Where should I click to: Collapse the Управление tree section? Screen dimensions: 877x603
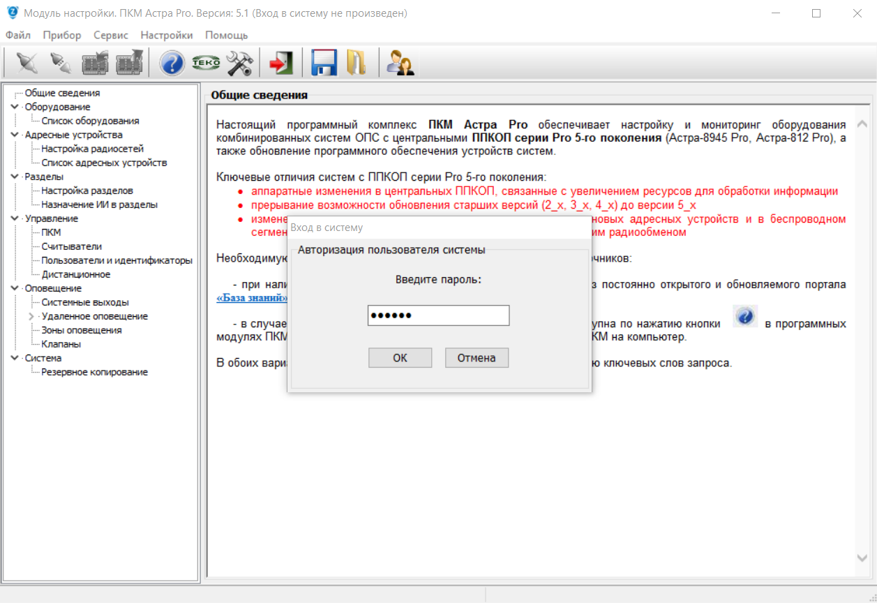(x=15, y=218)
